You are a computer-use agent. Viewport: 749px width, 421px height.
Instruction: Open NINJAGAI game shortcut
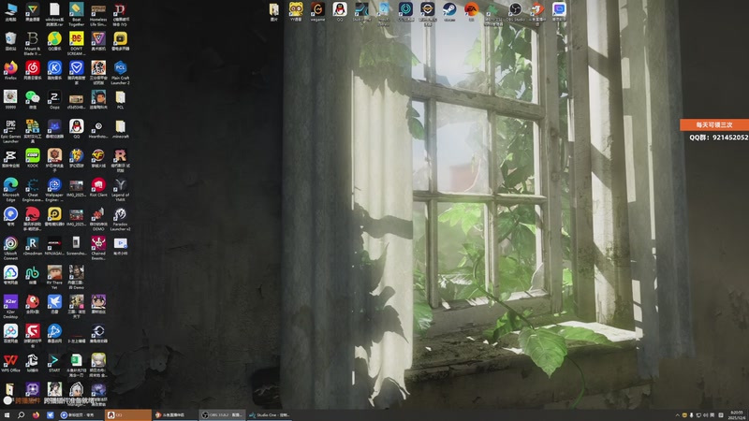click(54, 245)
